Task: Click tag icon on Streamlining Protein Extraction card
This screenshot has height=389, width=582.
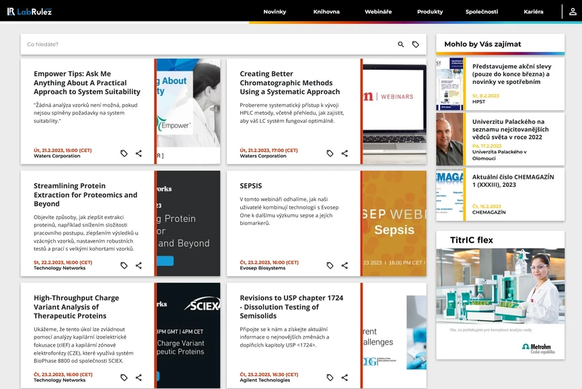Action: click(124, 265)
